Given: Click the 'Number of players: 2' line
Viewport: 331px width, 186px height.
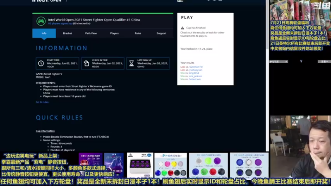Looking at the screenshot, I should (62, 150).
